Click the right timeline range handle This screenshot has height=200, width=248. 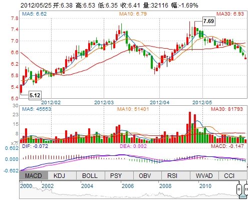coord(246,189)
